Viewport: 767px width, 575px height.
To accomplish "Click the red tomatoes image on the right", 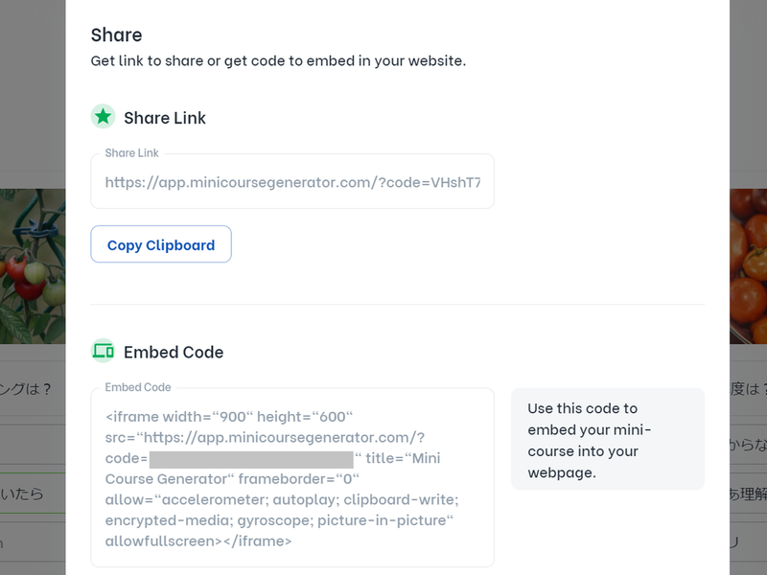I will pyautogui.click(x=748, y=264).
